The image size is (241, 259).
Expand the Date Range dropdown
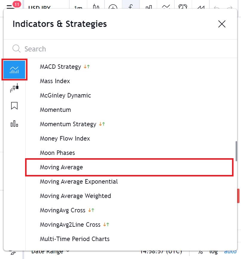pos(50,252)
